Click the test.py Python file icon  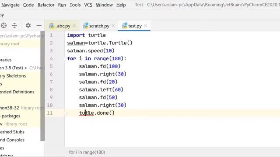tap(125, 26)
